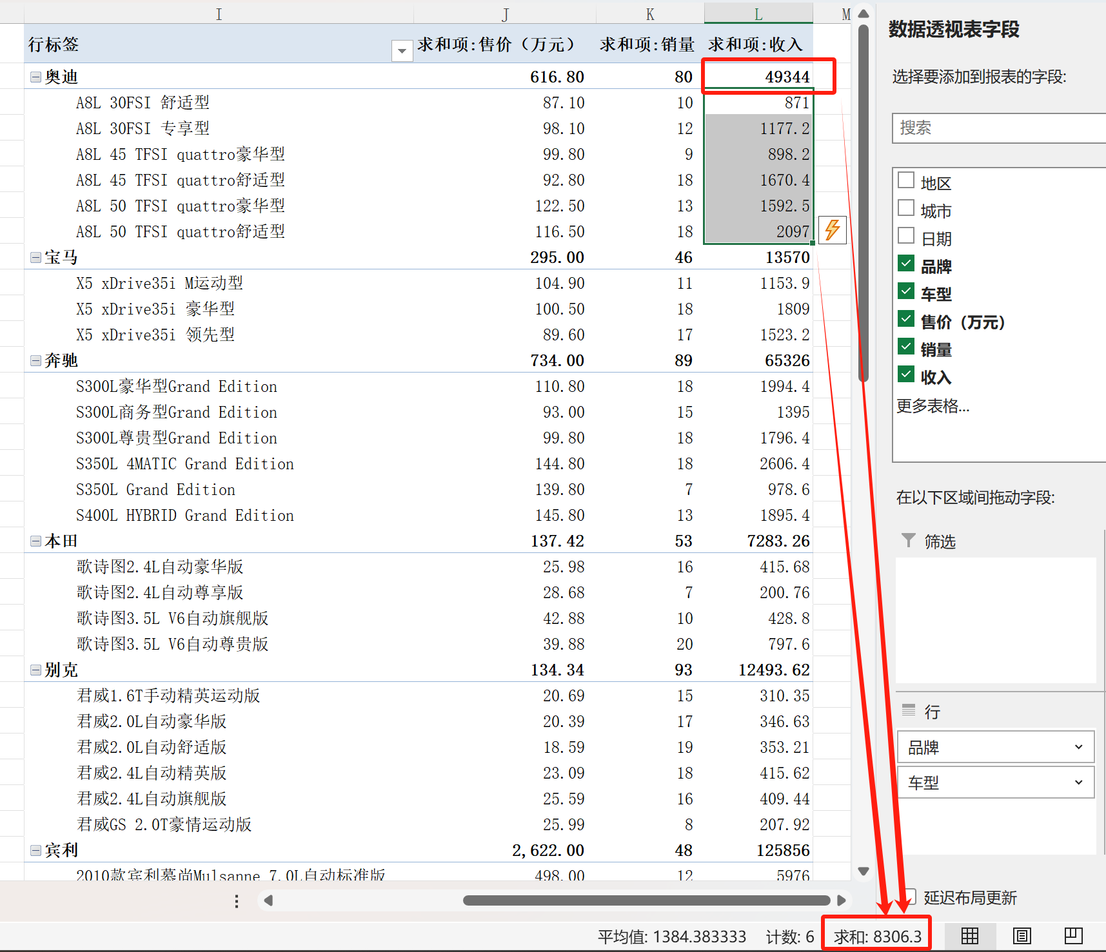Collapse the 宾利 brand group
The image size is (1106, 952).
[36, 851]
